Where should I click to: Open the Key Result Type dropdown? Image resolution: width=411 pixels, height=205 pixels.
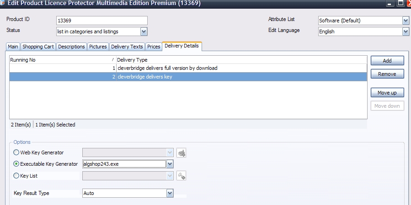170,193
